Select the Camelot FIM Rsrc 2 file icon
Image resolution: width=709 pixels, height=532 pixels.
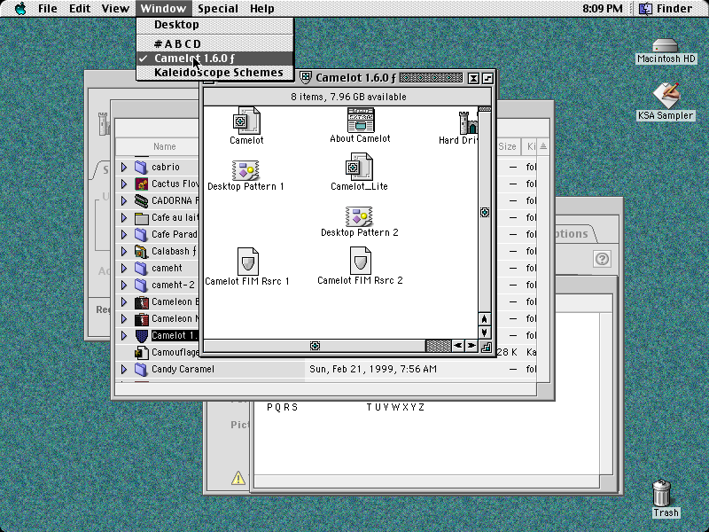[x=361, y=260]
